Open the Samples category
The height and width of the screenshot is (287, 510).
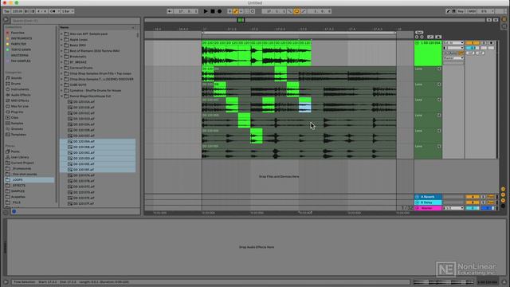[17, 124]
